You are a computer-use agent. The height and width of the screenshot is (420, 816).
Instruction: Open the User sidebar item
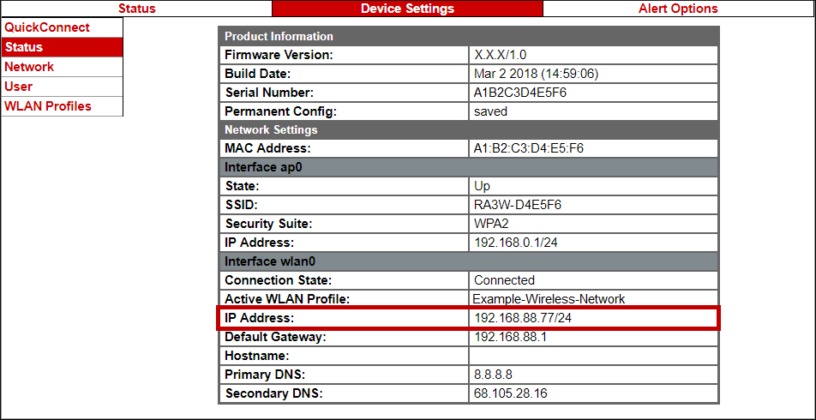coord(19,87)
